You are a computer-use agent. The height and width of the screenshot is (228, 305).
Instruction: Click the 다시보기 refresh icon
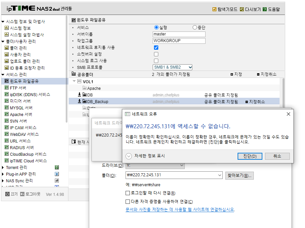point(242,9)
